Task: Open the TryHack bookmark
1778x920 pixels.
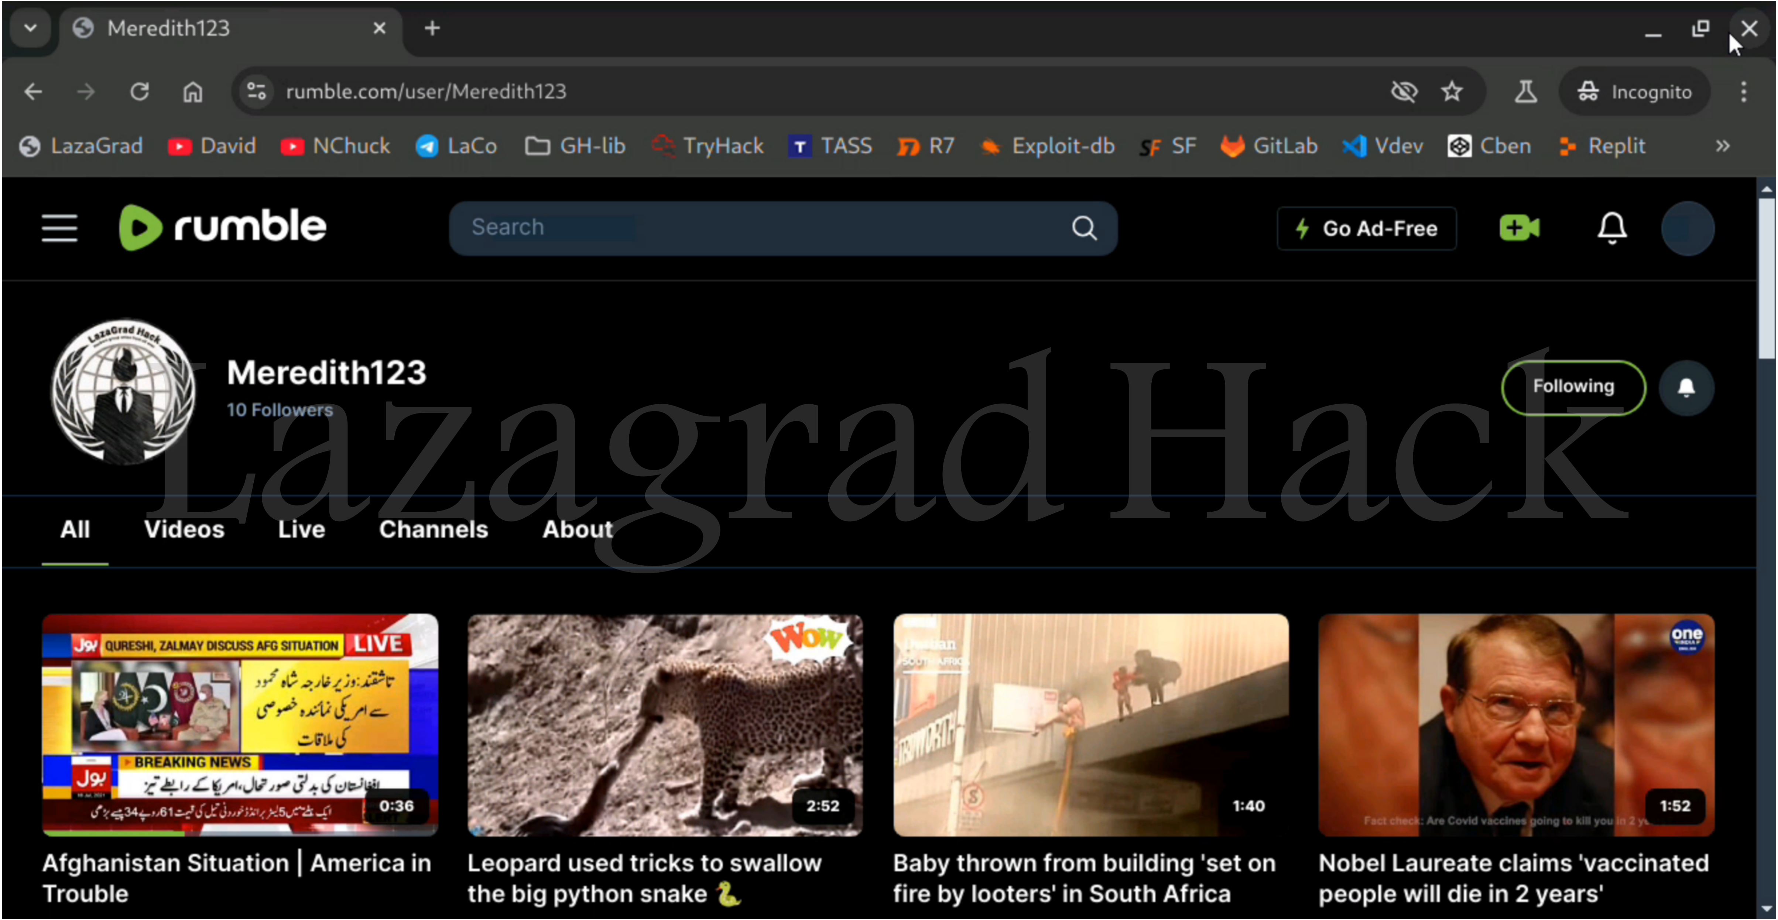Action: click(708, 145)
